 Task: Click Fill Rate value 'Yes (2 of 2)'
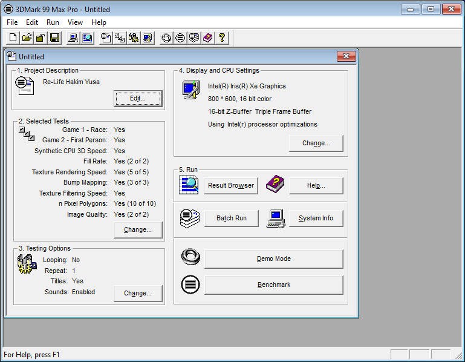[x=131, y=161]
